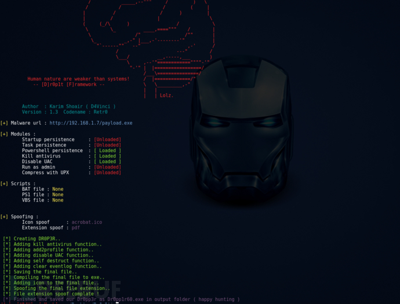Click the 'Modules :' heading

pos(23,134)
